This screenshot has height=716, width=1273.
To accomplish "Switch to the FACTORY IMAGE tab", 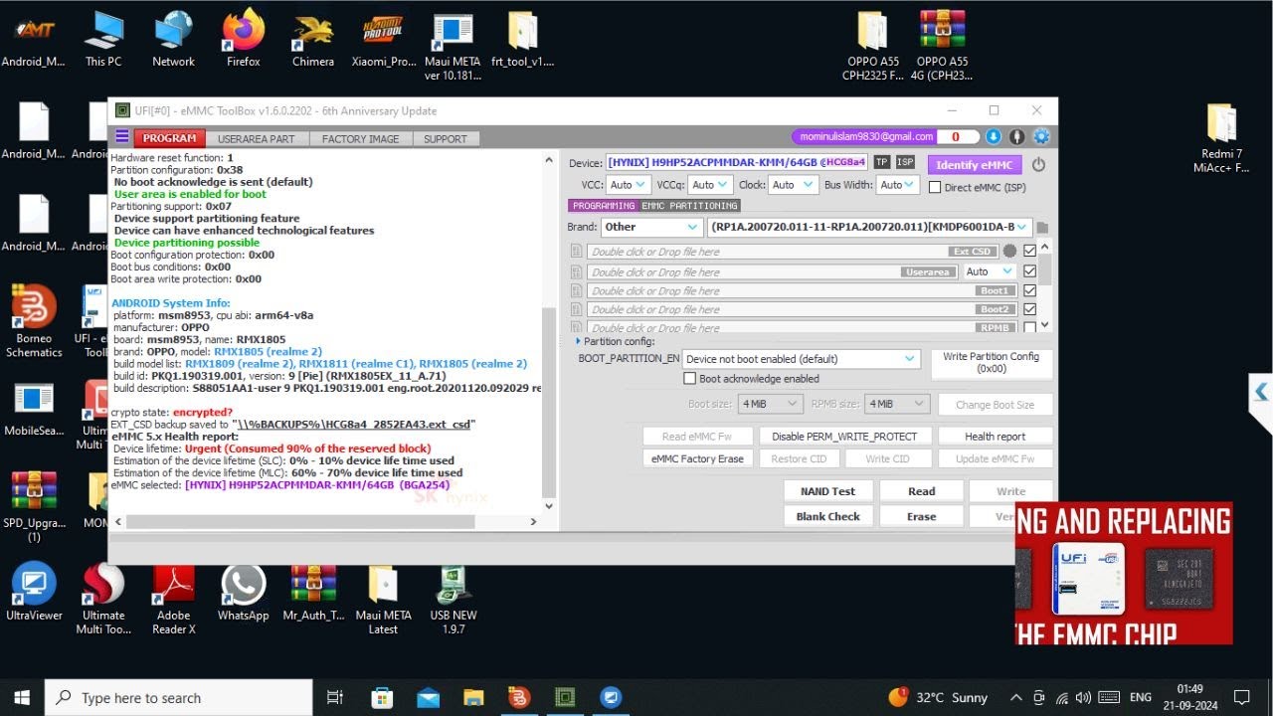I will [360, 138].
